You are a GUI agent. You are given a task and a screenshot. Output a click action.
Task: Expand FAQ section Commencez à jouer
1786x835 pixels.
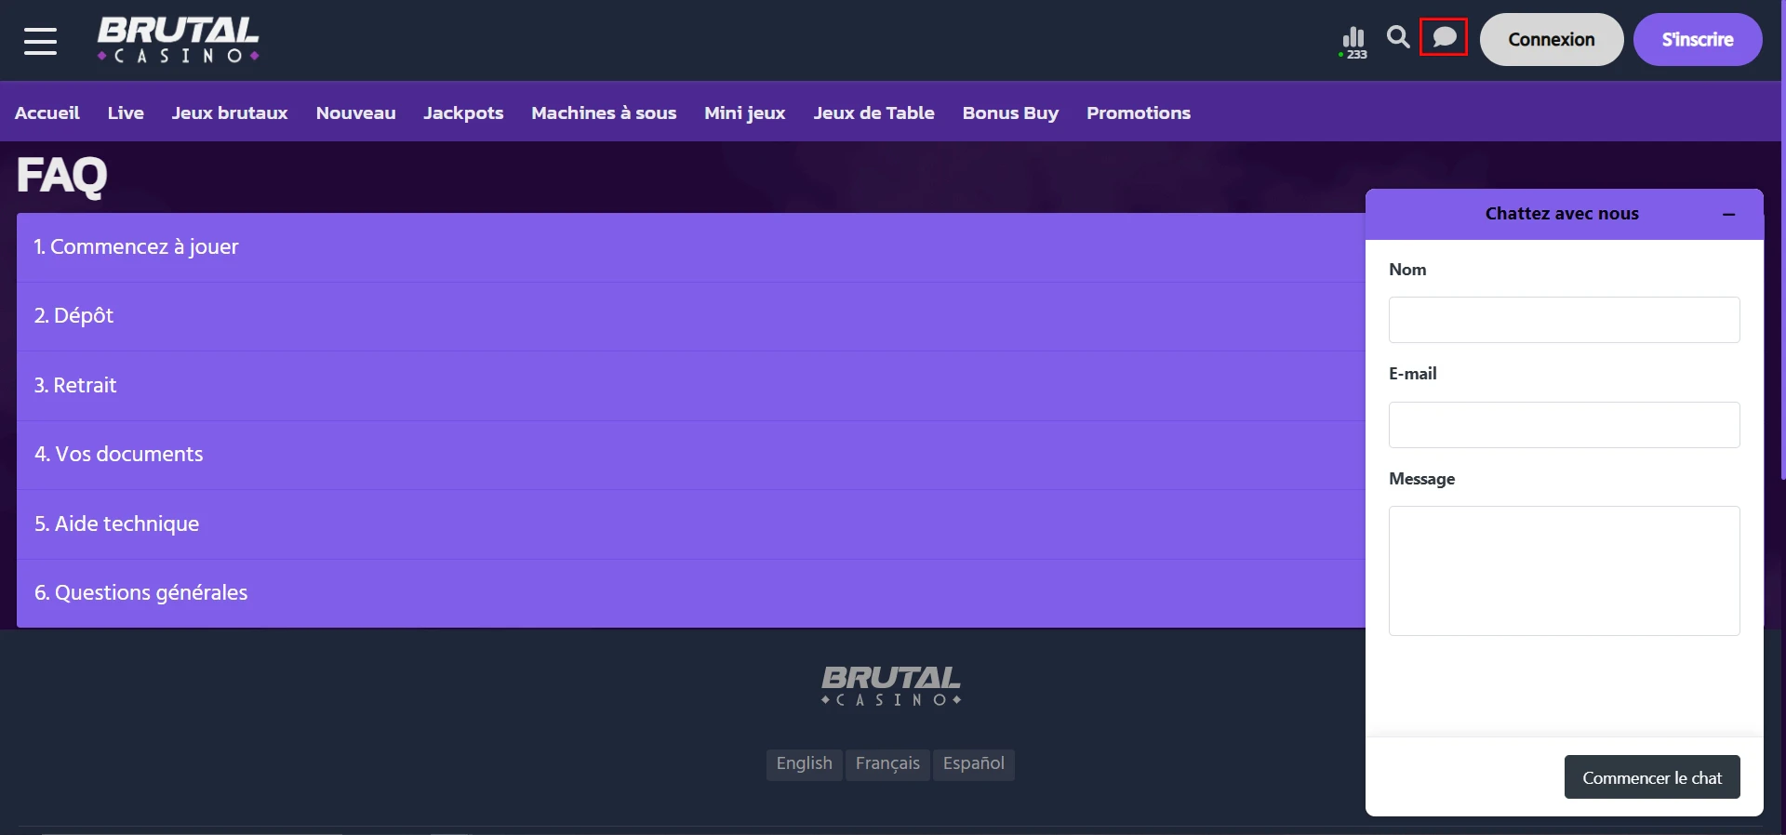[690, 247]
